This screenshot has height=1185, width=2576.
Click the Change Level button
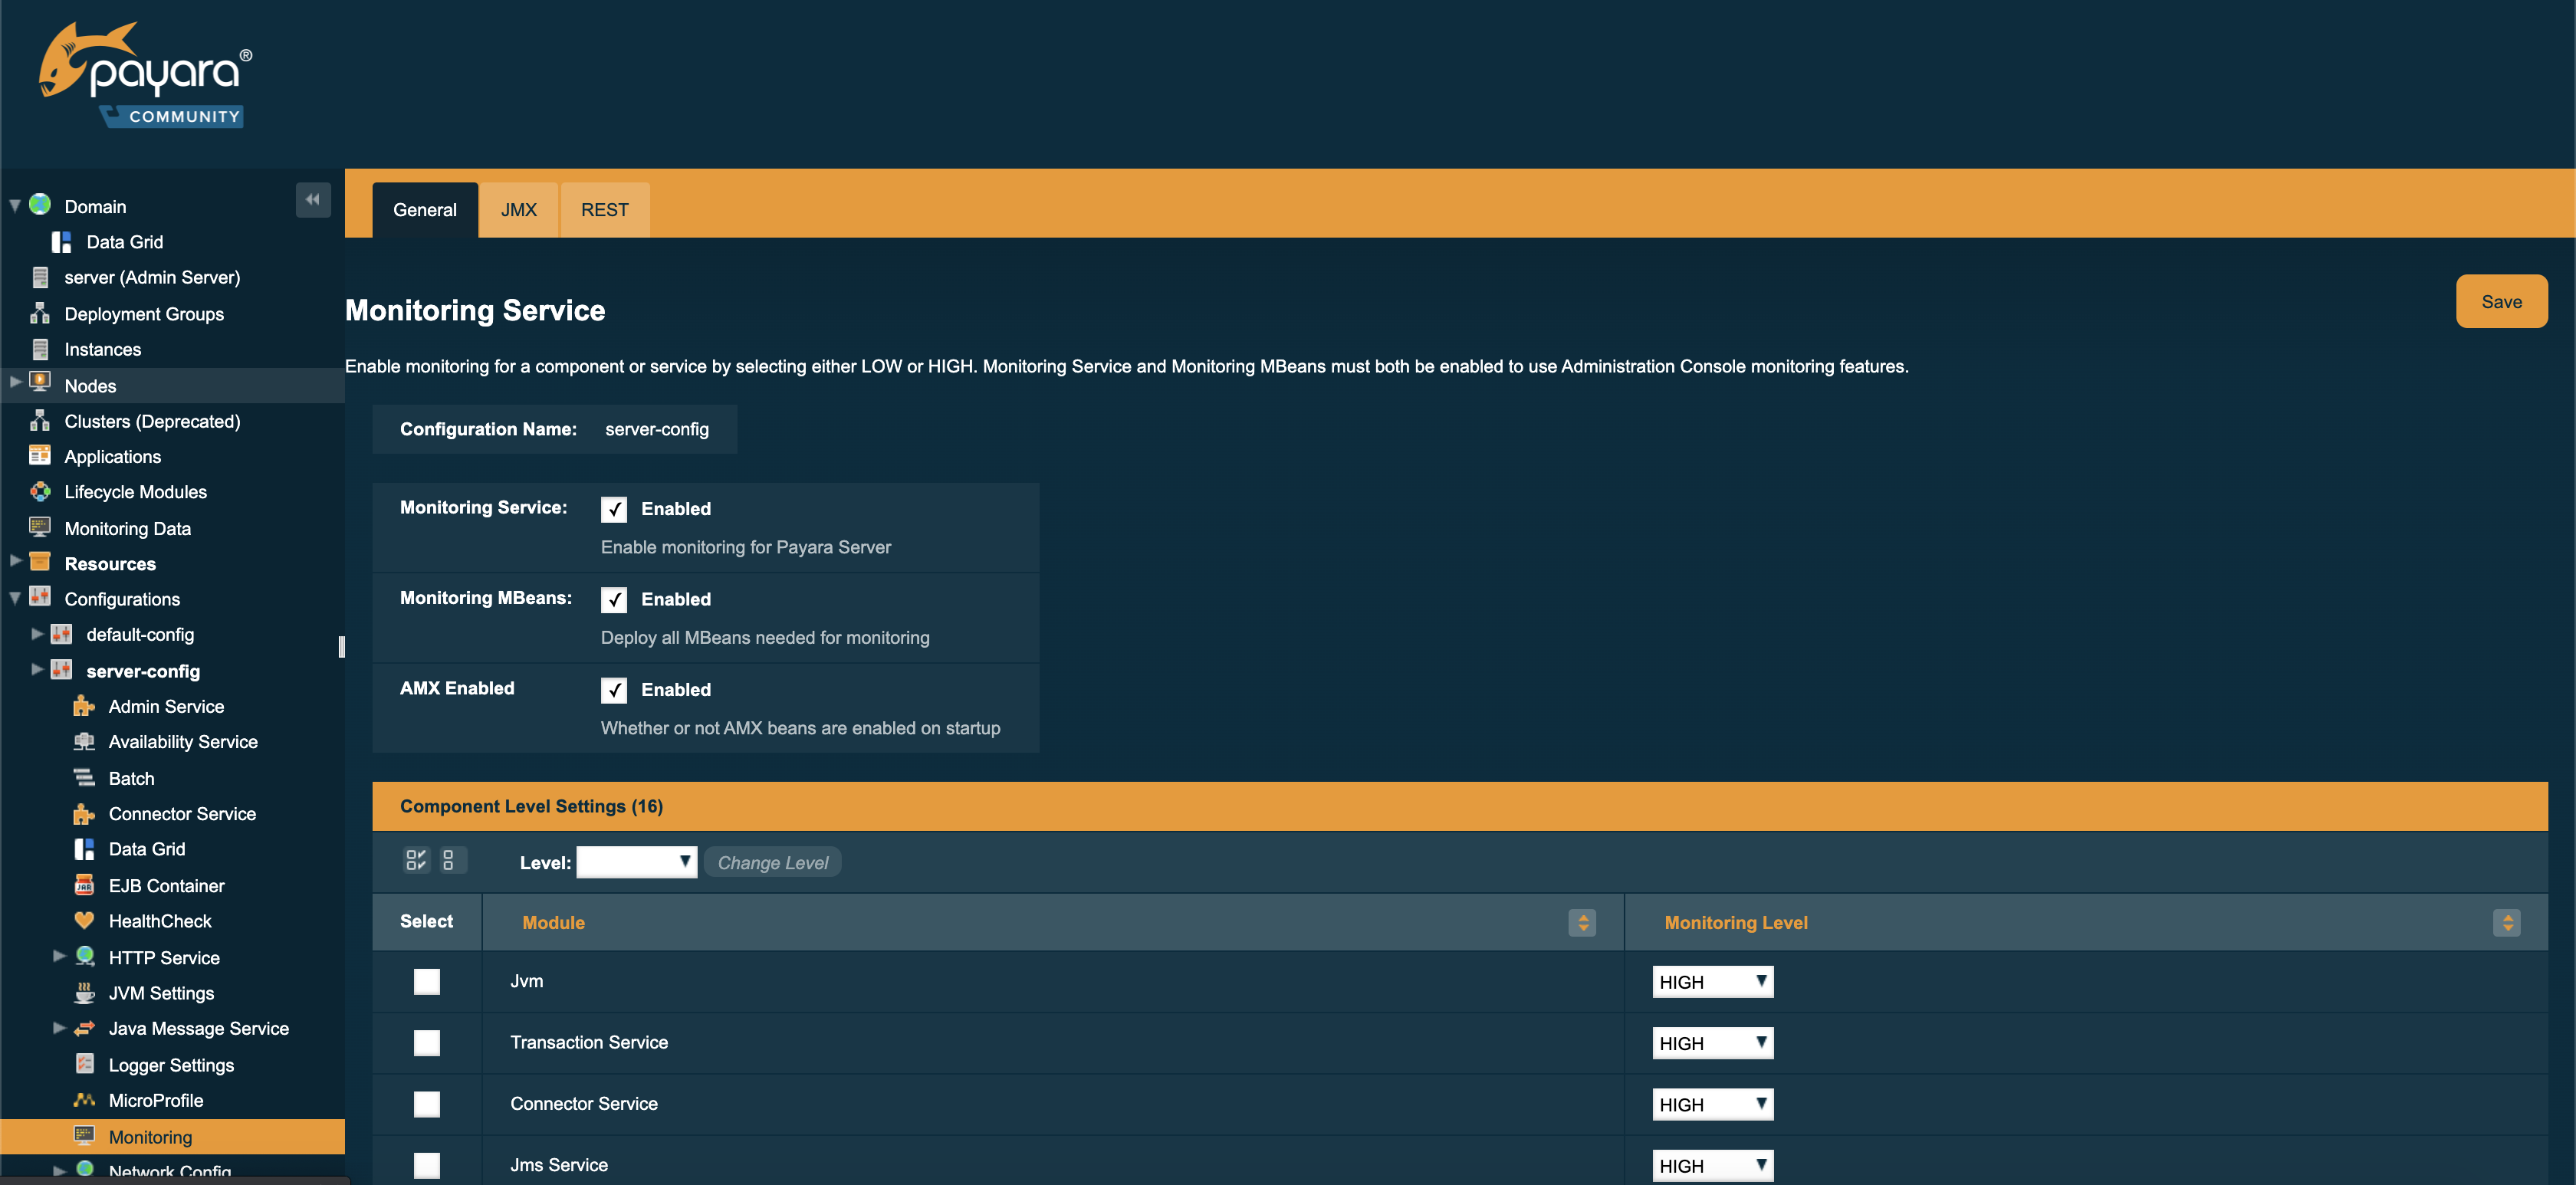(x=772, y=862)
